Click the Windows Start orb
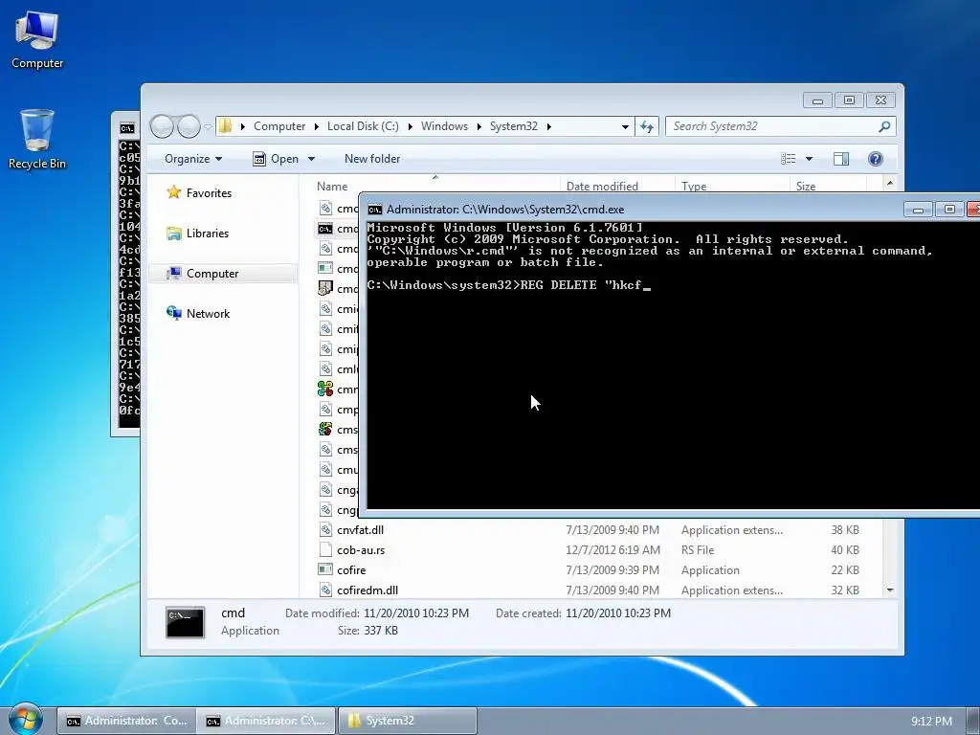Viewport: 980px width, 735px height. [25, 720]
